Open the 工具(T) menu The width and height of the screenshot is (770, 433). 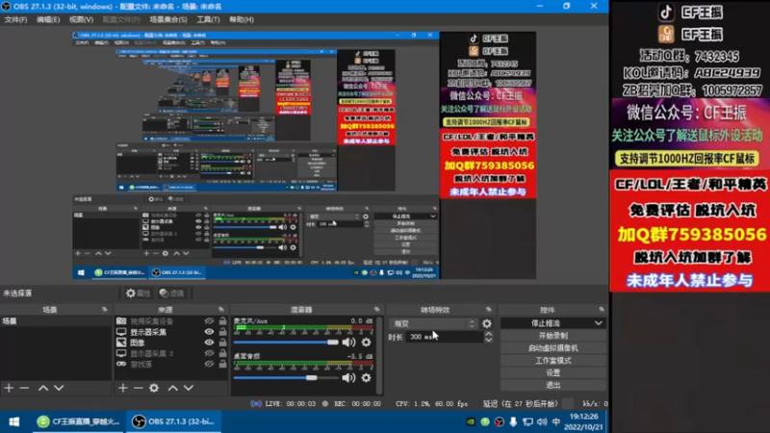[x=208, y=19]
